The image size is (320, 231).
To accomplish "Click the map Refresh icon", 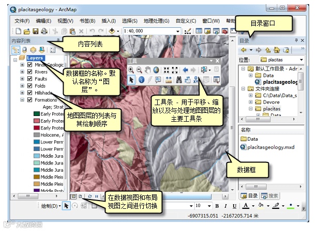I will (x=90, y=196).
